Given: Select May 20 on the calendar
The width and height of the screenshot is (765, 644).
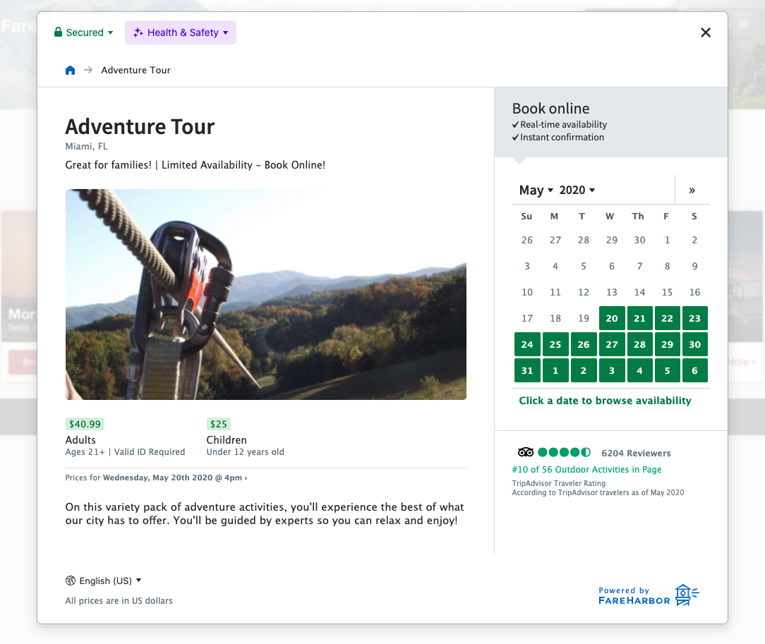Looking at the screenshot, I should (612, 318).
